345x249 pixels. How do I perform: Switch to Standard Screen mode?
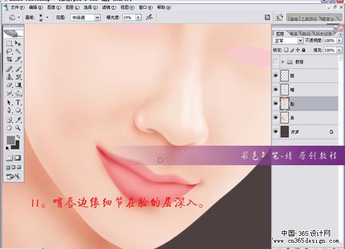pyautogui.click(x=8, y=168)
